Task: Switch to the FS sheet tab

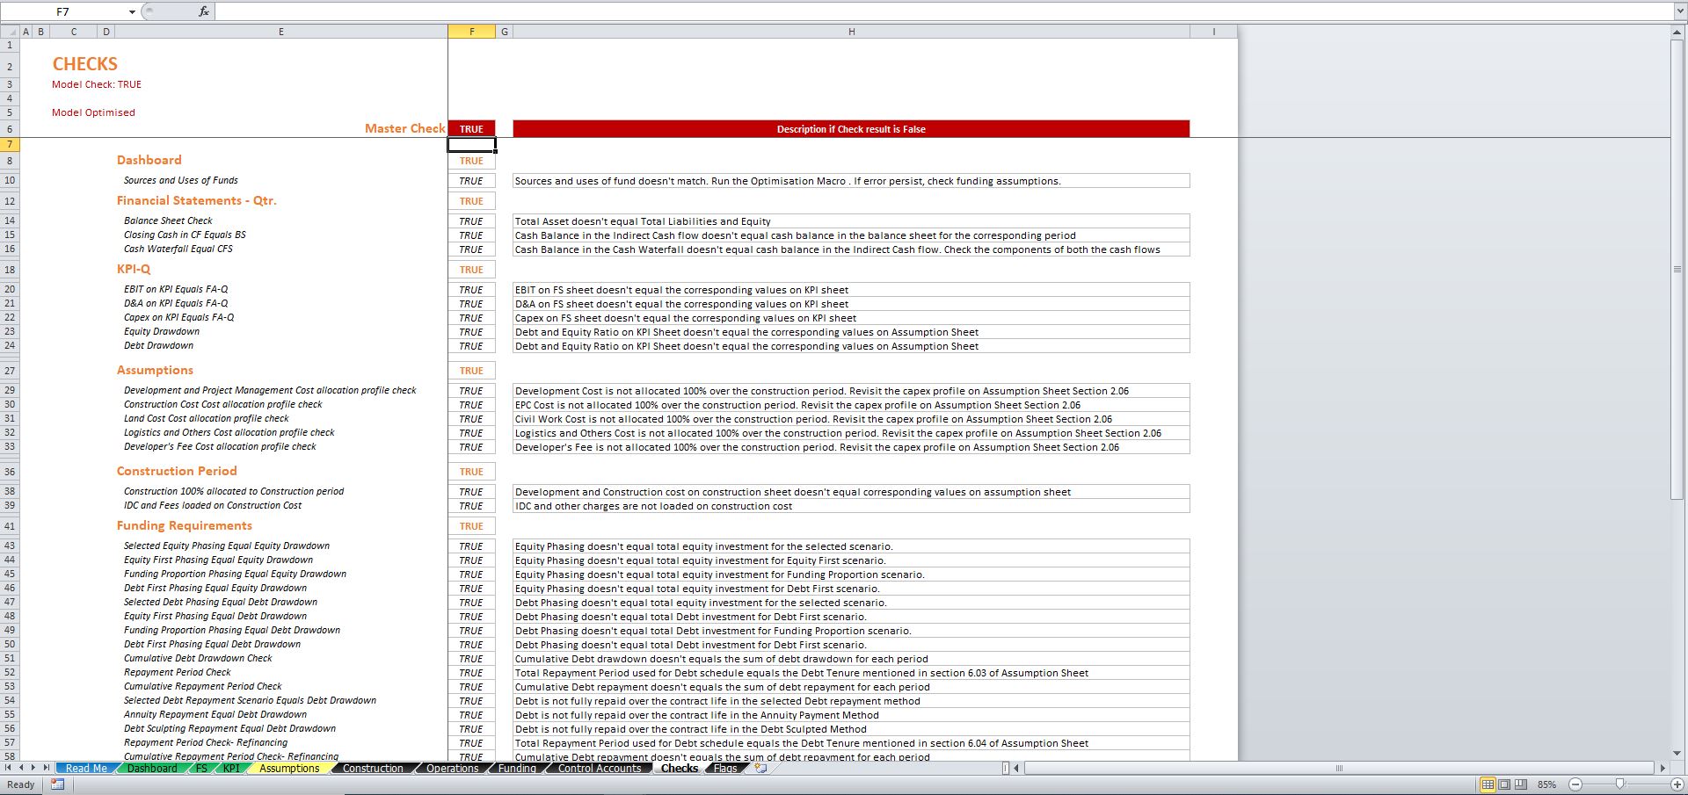Action: pos(201,768)
